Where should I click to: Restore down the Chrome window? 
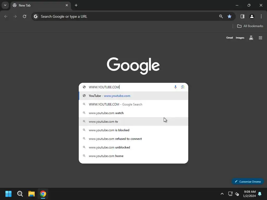pyautogui.click(x=249, y=5)
